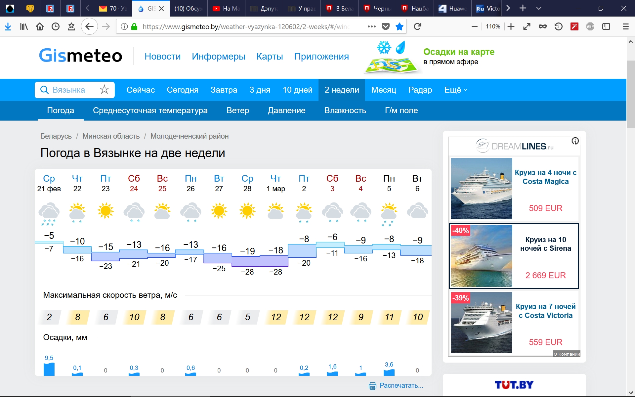
Task: Toggle fullscreen with the expand arrows icon
Action: point(527,26)
